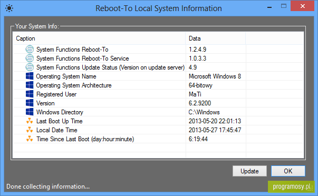Image resolution: width=318 pixels, height=196 pixels.
Task: Select the Local Date Time caption
Action: [x=57, y=130]
